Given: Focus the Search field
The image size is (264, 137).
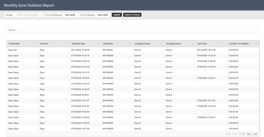Looking at the screenshot, I should click(x=133, y=30).
